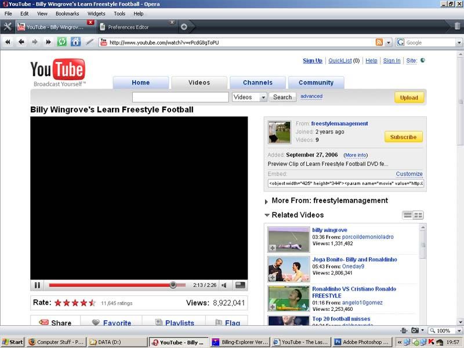
Task: Click the Rewind navigation icon
Action: coord(8,42)
